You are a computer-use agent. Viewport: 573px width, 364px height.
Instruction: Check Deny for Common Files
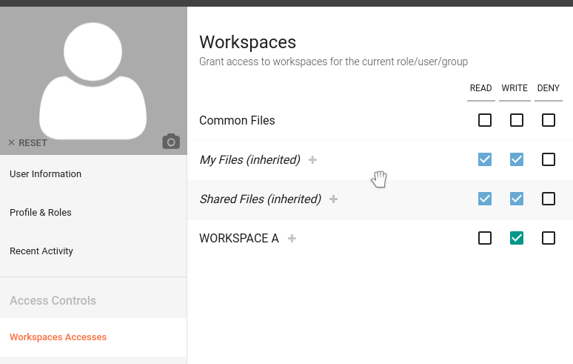click(548, 120)
